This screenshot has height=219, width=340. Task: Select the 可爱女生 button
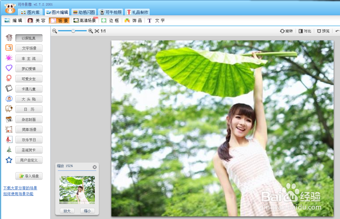[29, 79]
